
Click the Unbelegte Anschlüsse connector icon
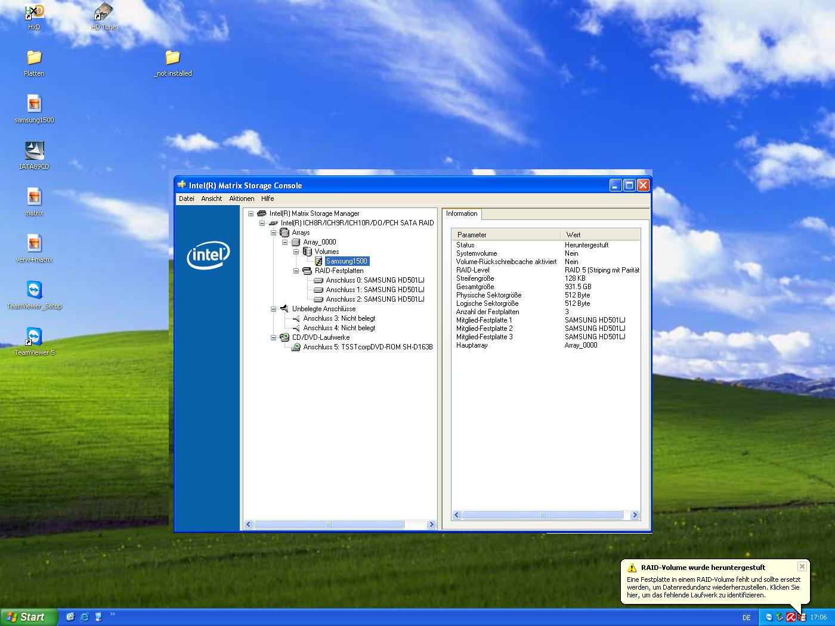coord(284,309)
